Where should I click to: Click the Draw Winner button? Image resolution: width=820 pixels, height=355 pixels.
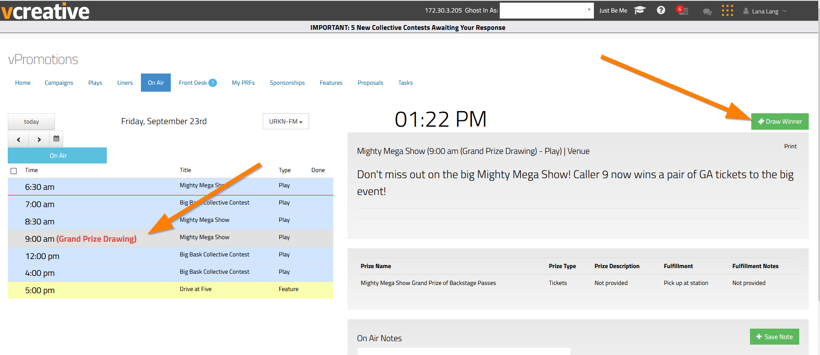(780, 122)
